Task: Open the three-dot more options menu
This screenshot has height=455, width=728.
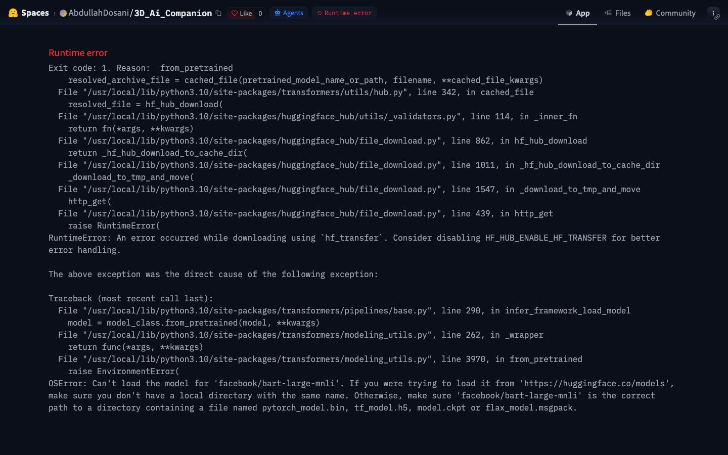Action: pos(713,13)
